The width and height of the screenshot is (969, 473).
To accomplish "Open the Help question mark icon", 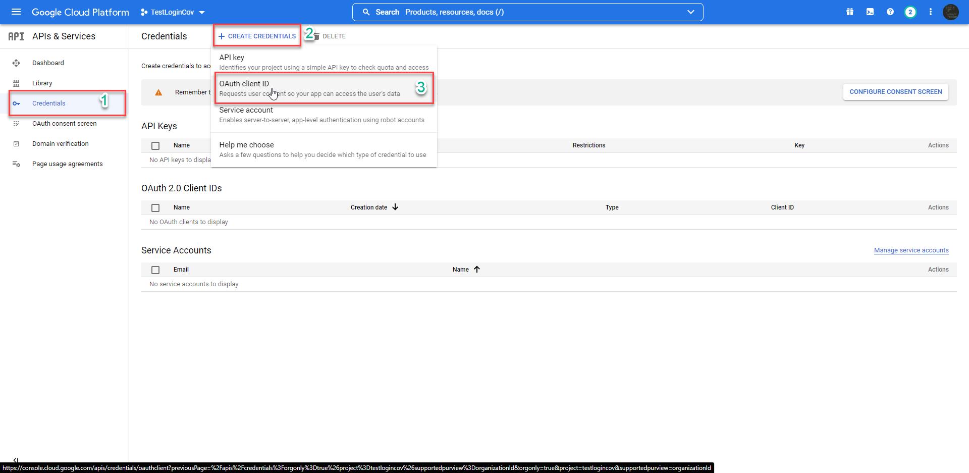I will coord(890,12).
